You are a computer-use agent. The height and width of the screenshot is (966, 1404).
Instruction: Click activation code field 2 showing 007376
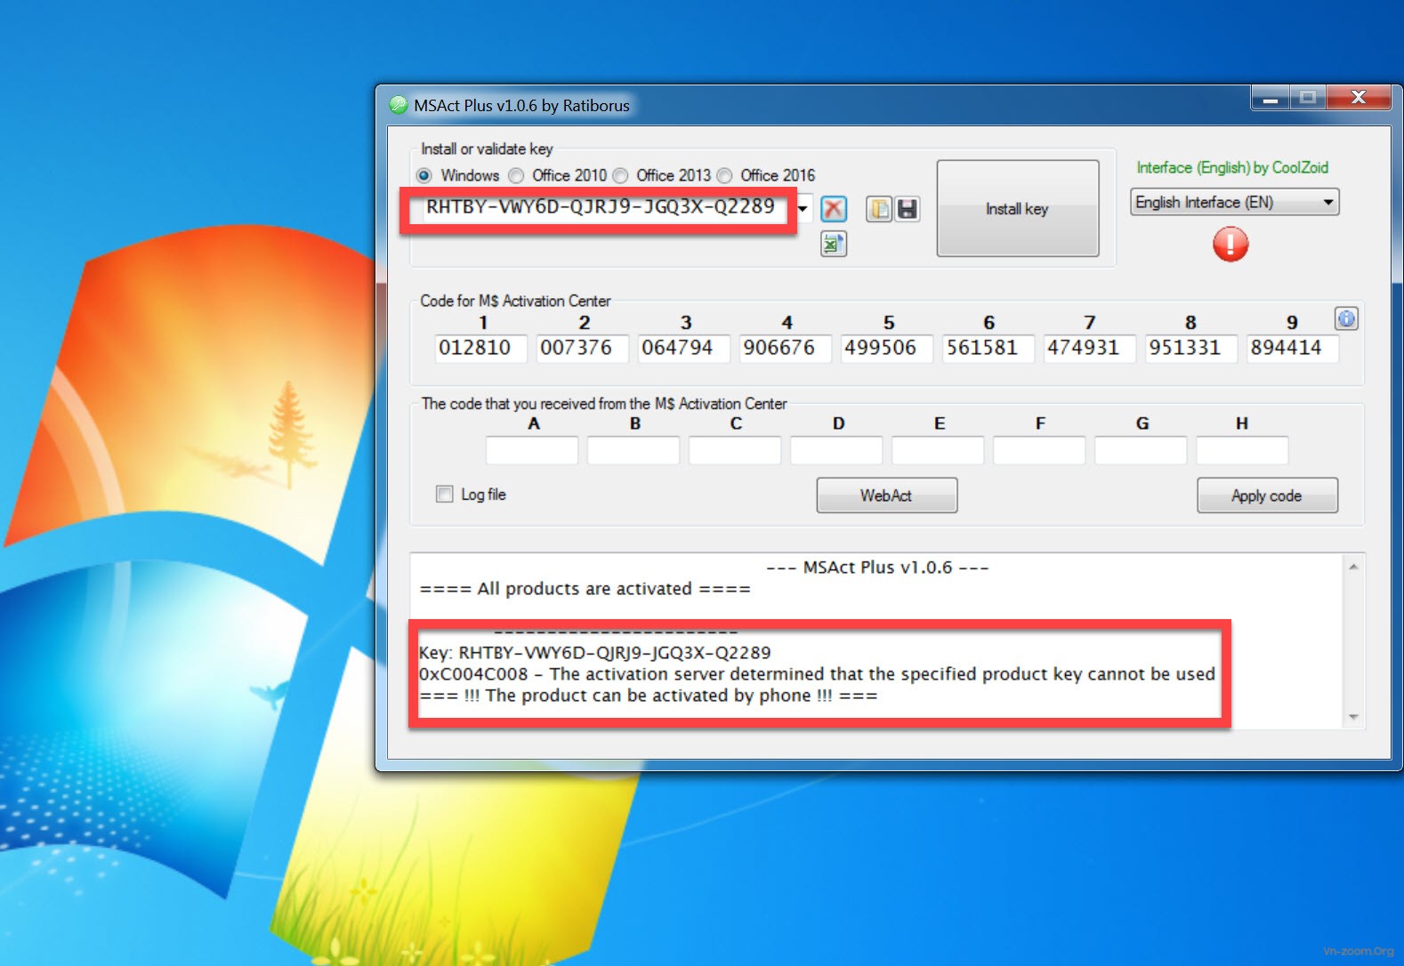583,348
